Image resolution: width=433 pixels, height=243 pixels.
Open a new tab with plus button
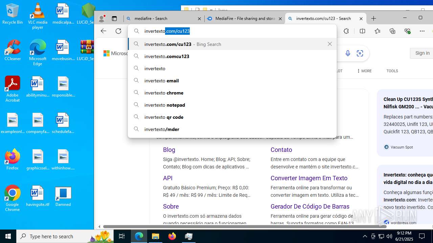point(374,19)
